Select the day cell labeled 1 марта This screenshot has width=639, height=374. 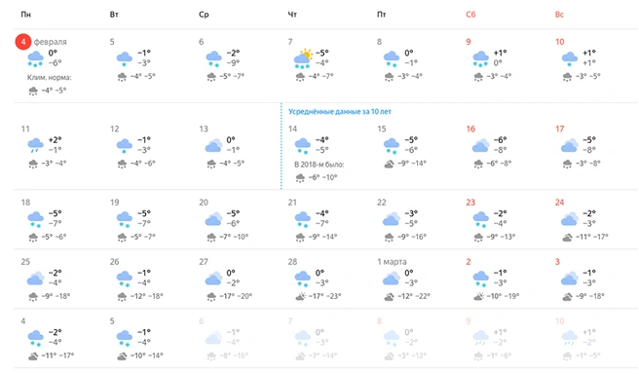(x=417, y=280)
